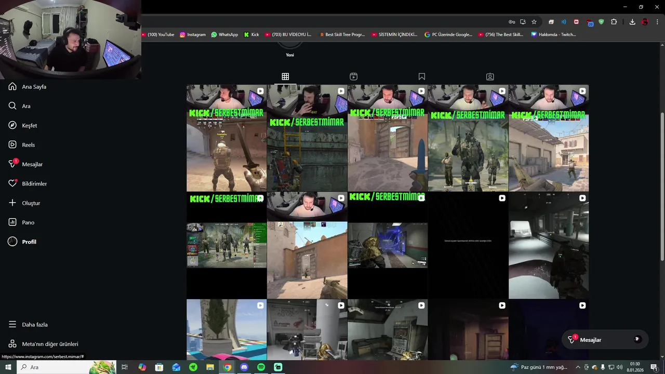This screenshot has width=665, height=374.
Task: Open the Windows Start menu
Action: point(8,367)
